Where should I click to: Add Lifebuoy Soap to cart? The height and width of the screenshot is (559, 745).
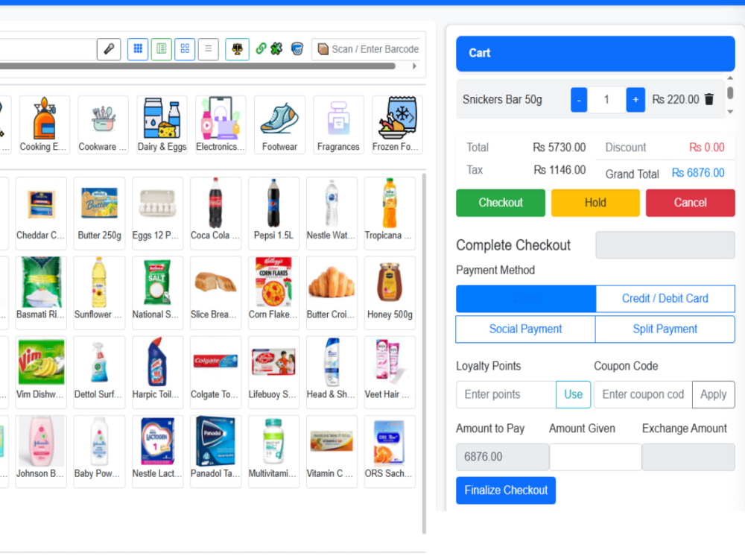273,372
